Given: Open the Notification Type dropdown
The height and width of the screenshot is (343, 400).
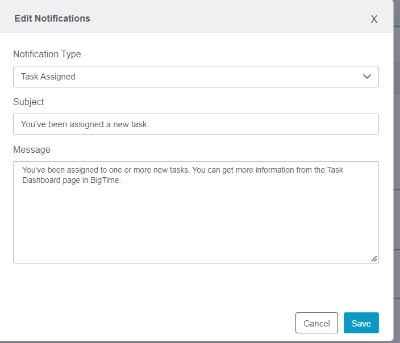Looking at the screenshot, I should pyautogui.click(x=195, y=77).
